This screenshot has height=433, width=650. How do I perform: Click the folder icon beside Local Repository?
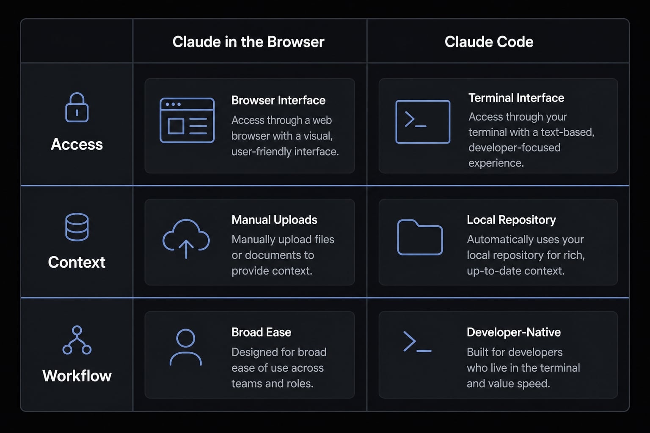pyautogui.click(x=420, y=237)
